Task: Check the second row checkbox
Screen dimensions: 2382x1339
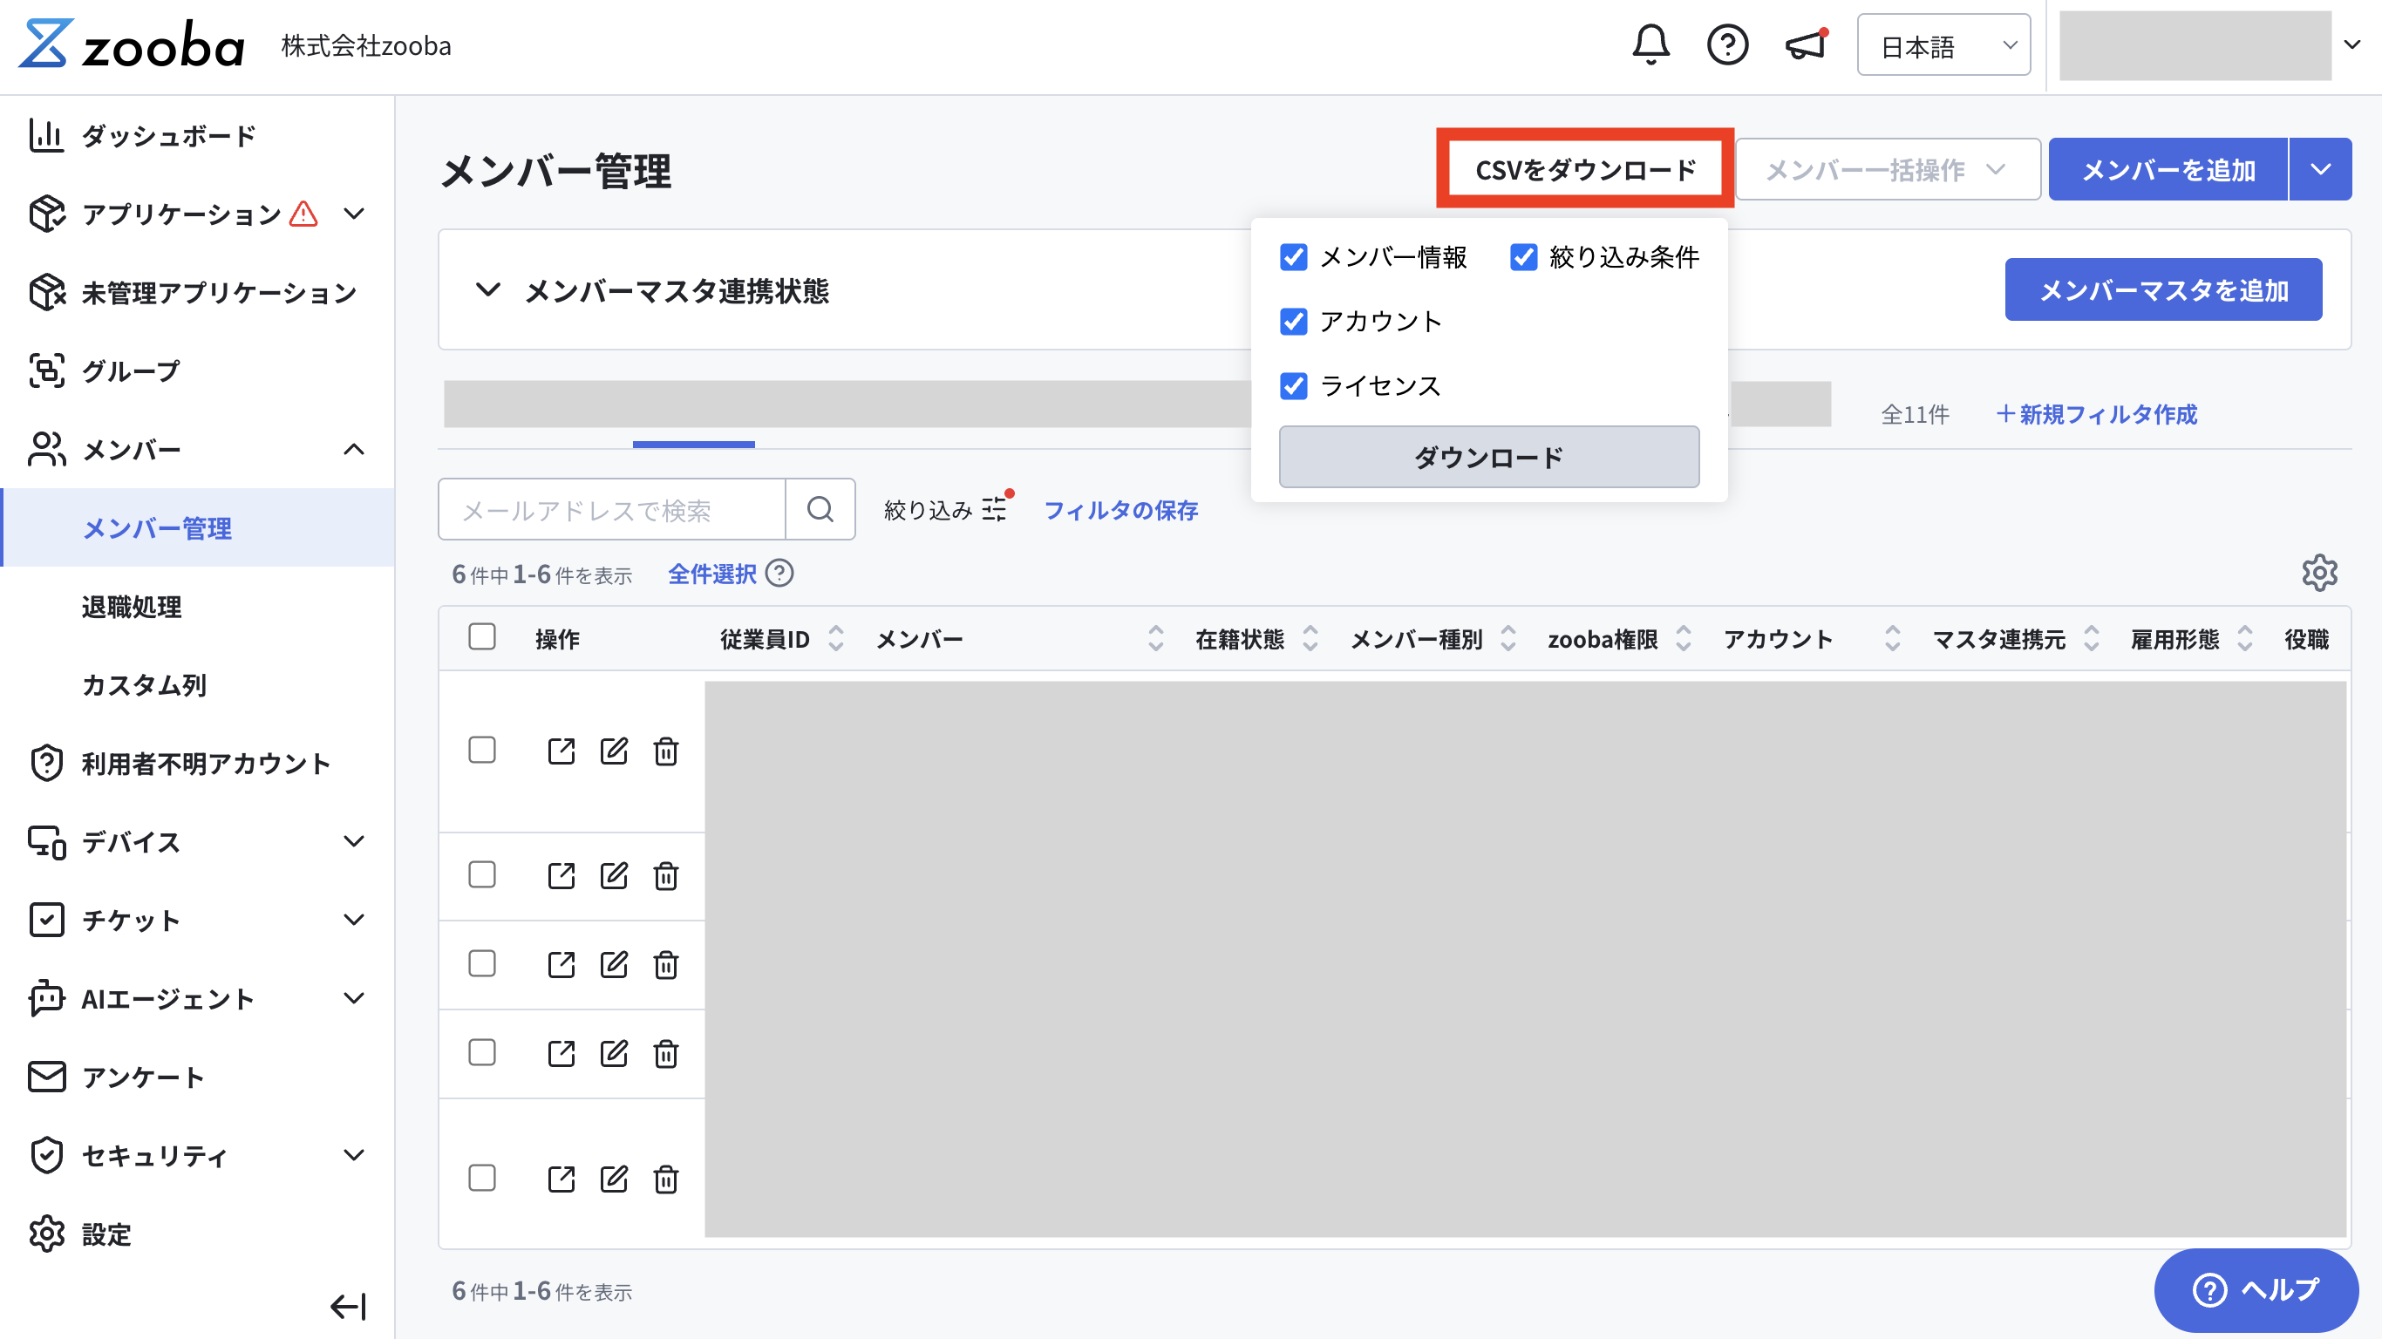Action: pyautogui.click(x=482, y=874)
